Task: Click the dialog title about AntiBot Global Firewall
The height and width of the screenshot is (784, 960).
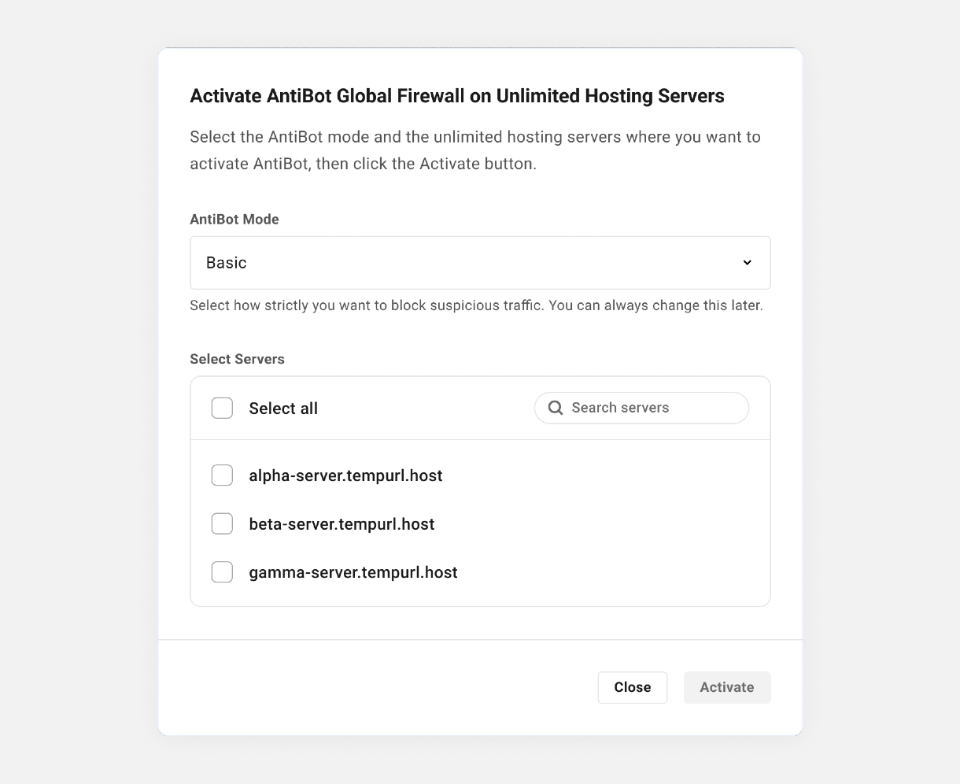Action: pyautogui.click(x=457, y=96)
